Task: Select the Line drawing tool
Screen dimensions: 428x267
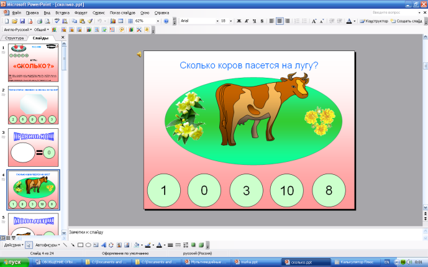Action: click(x=65, y=245)
